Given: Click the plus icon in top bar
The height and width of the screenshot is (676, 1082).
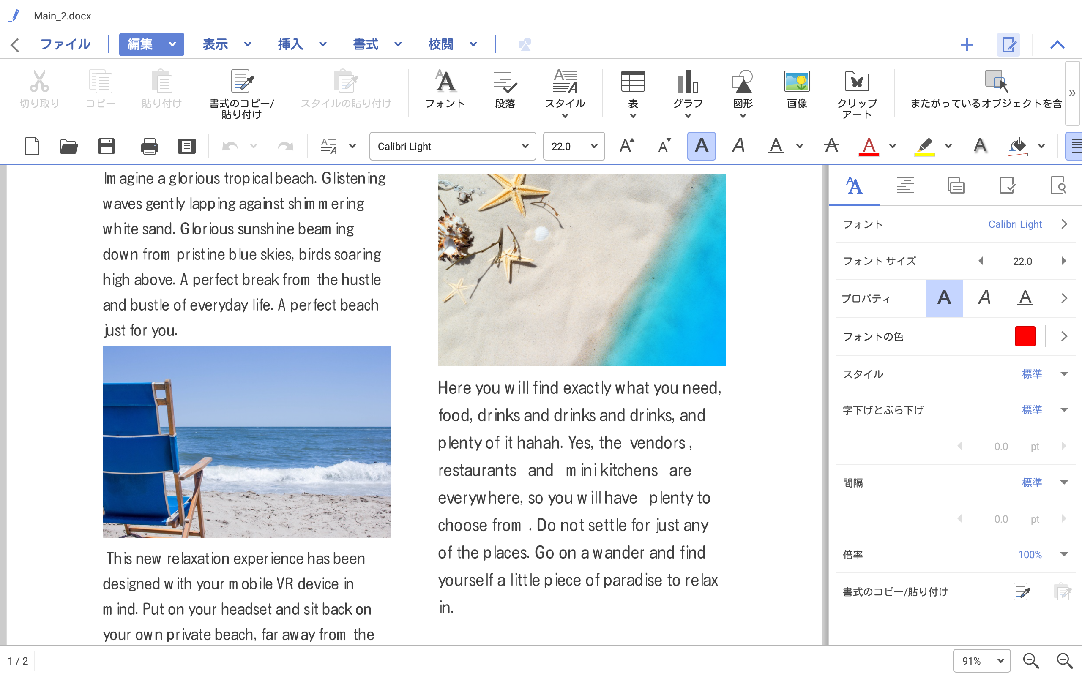Looking at the screenshot, I should coord(967,44).
